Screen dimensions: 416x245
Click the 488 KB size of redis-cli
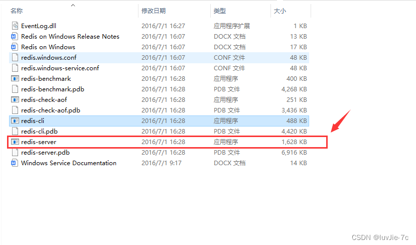tap(297, 121)
